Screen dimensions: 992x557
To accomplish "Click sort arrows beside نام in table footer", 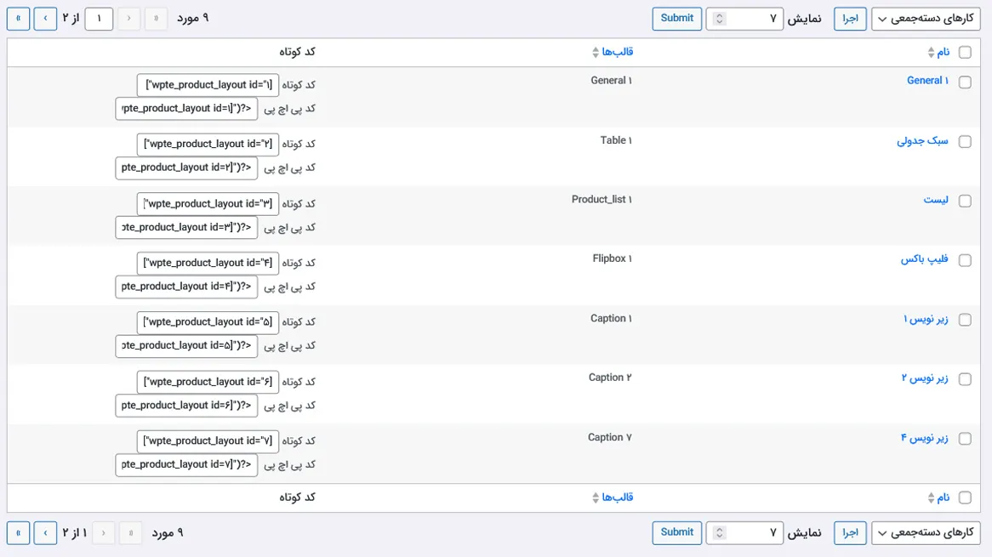I will pos(931,498).
